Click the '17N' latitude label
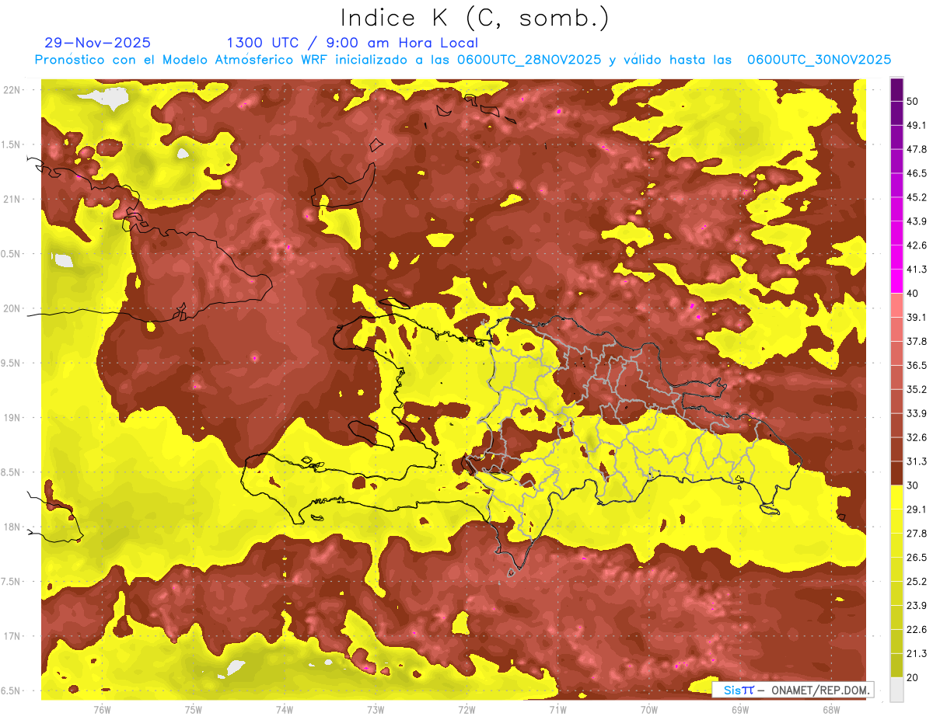Image resolution: width=933 pixels, height=720 pixels. coord(12,637)
